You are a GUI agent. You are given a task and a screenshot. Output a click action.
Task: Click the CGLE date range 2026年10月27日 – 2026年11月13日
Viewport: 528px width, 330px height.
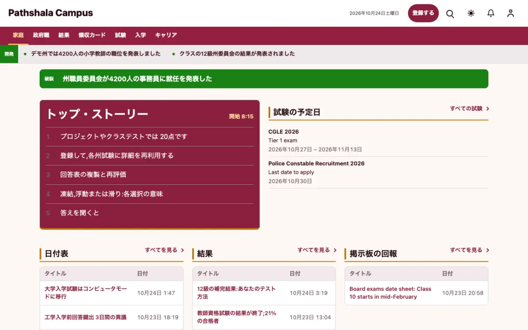315,150
